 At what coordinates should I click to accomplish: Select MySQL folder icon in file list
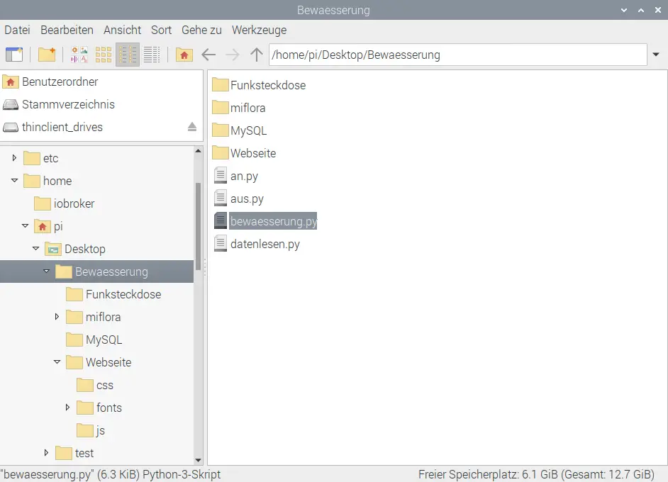tap(221, 130)
